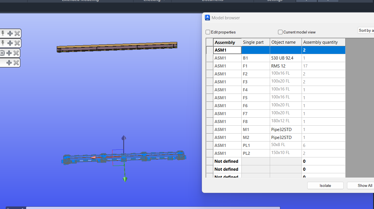Open the first dropdown box right of Settings
This screenshot has height=209, width=374.
point(306,1)
